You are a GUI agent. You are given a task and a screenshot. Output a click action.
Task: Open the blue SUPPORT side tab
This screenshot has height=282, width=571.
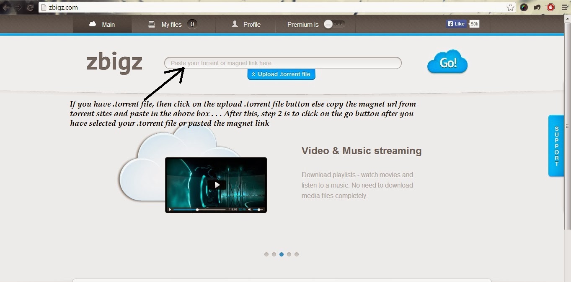point(556,146)
